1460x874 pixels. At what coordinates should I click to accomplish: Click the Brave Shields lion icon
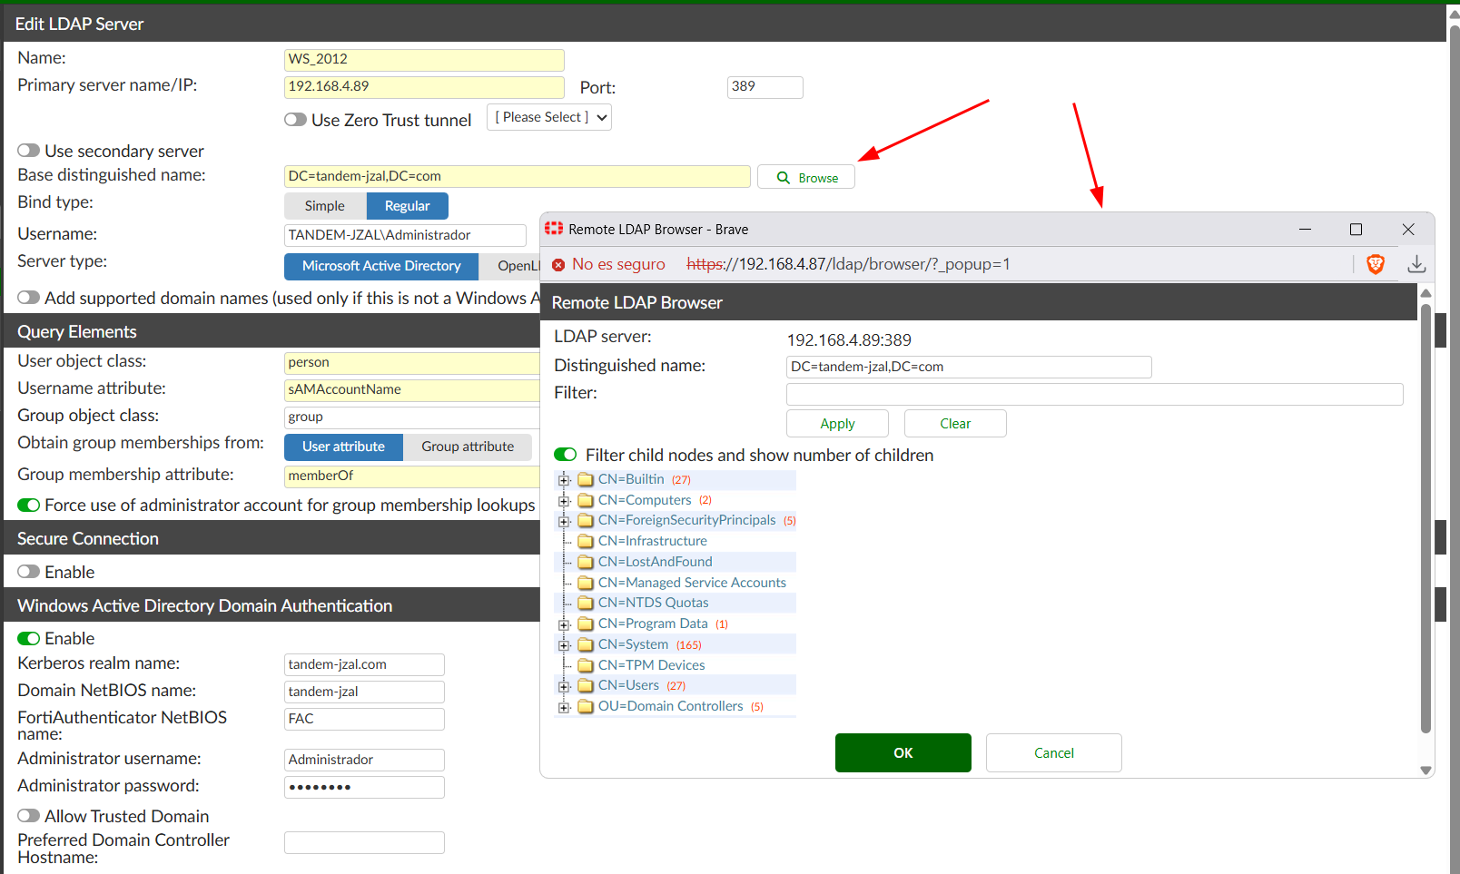(1375, 264)
